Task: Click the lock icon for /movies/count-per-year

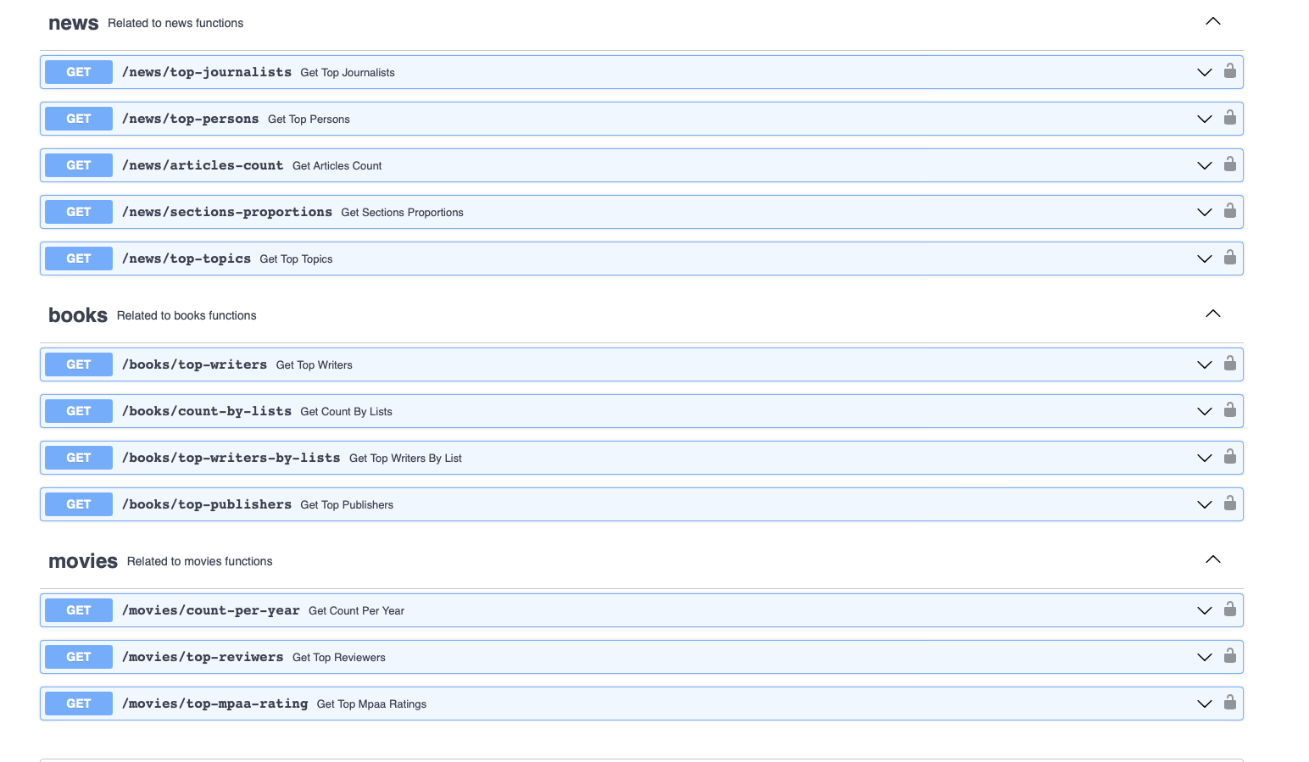Action: click(x=1229, y=609)
